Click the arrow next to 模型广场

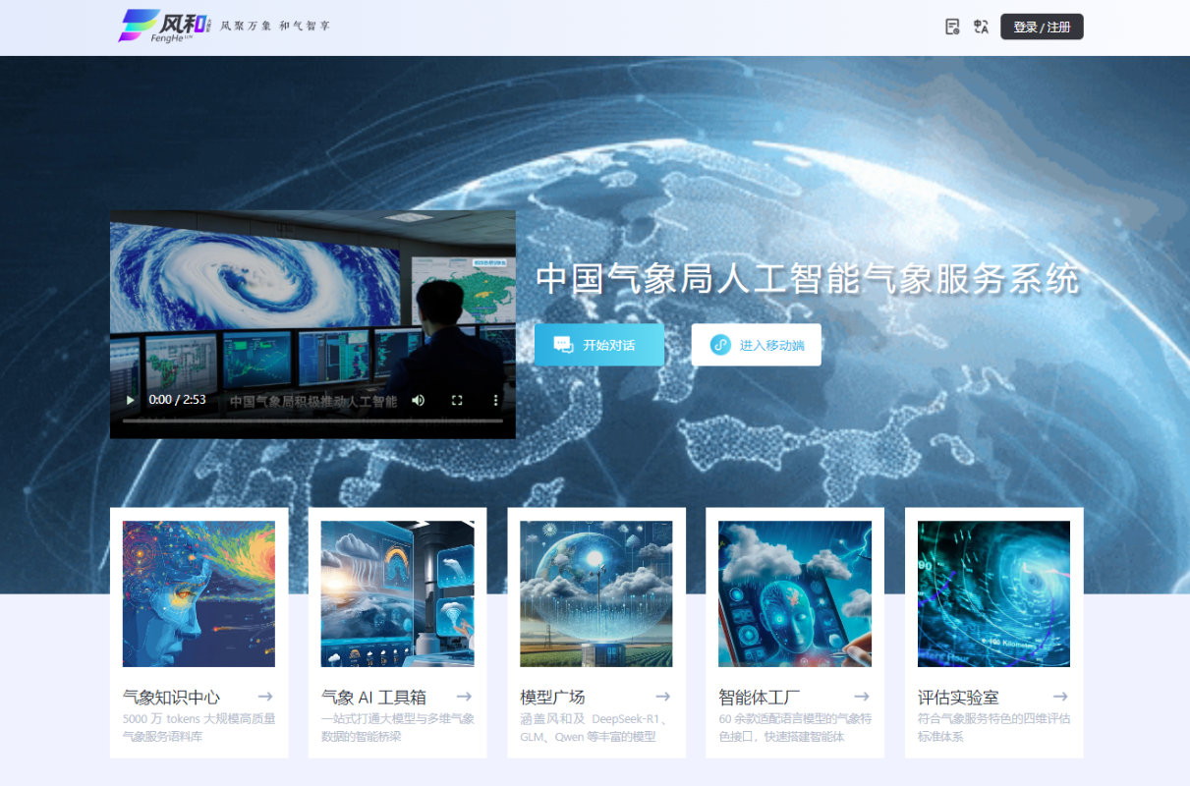point(663,697)
